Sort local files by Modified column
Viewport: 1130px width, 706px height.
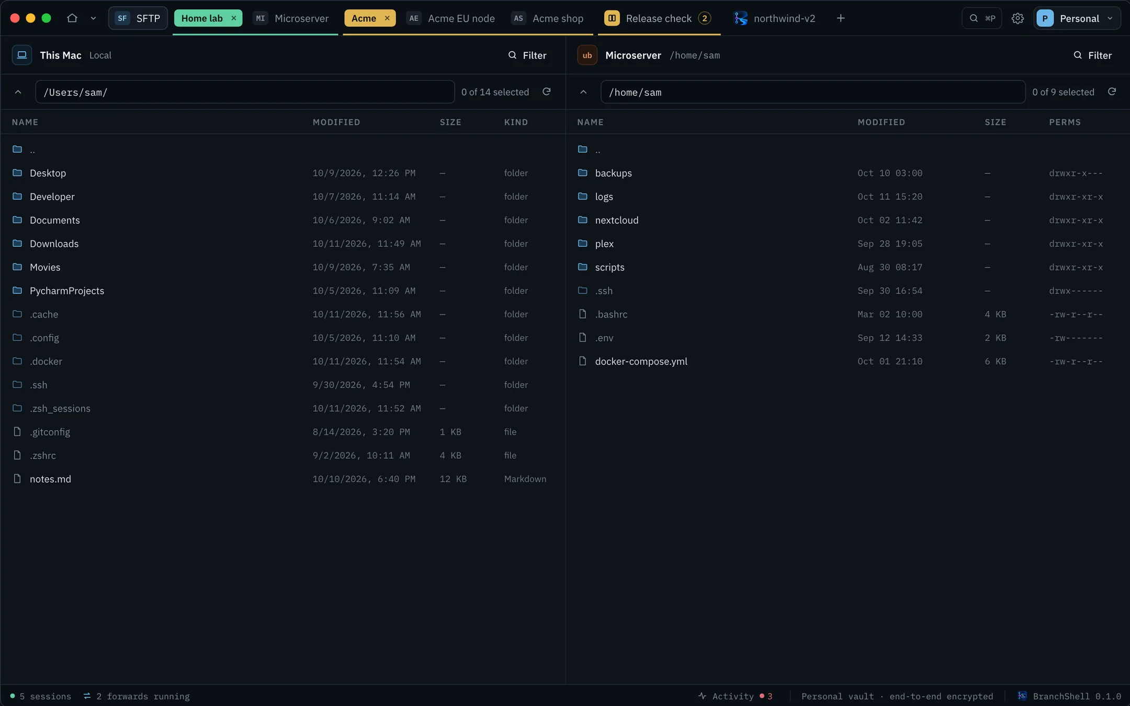click(x=336, y=122)
